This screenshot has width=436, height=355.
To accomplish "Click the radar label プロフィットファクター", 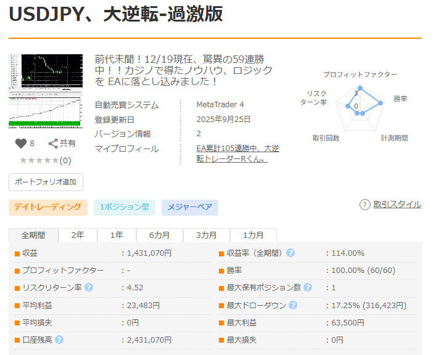I will tap(360, 75).
